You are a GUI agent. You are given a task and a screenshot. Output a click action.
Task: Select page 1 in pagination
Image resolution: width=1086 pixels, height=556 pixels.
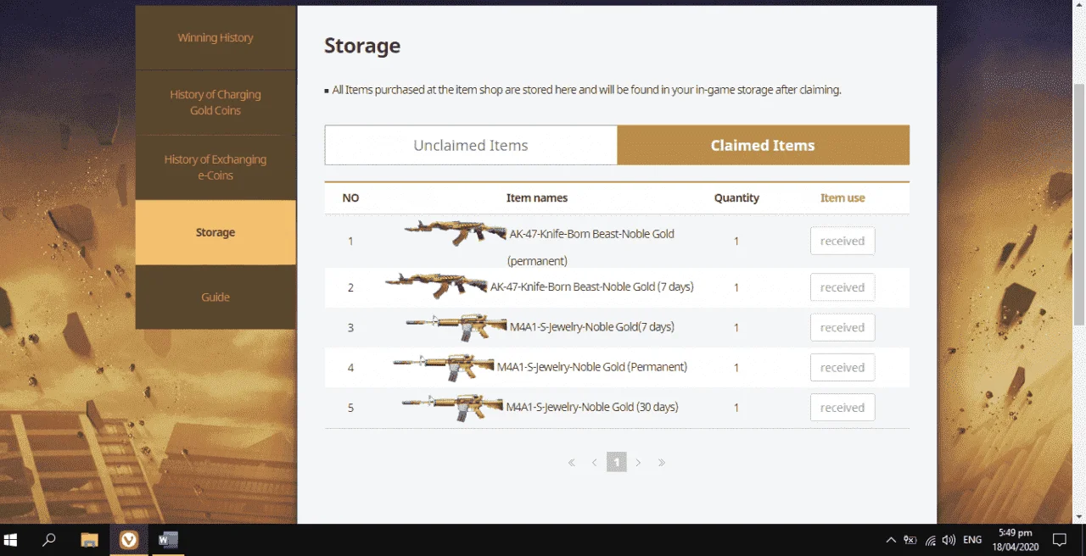(x=617, y=462)
